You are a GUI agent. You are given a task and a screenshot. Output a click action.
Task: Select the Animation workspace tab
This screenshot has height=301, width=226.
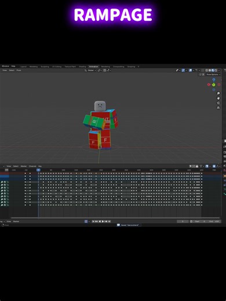click(x=93, y=67)
